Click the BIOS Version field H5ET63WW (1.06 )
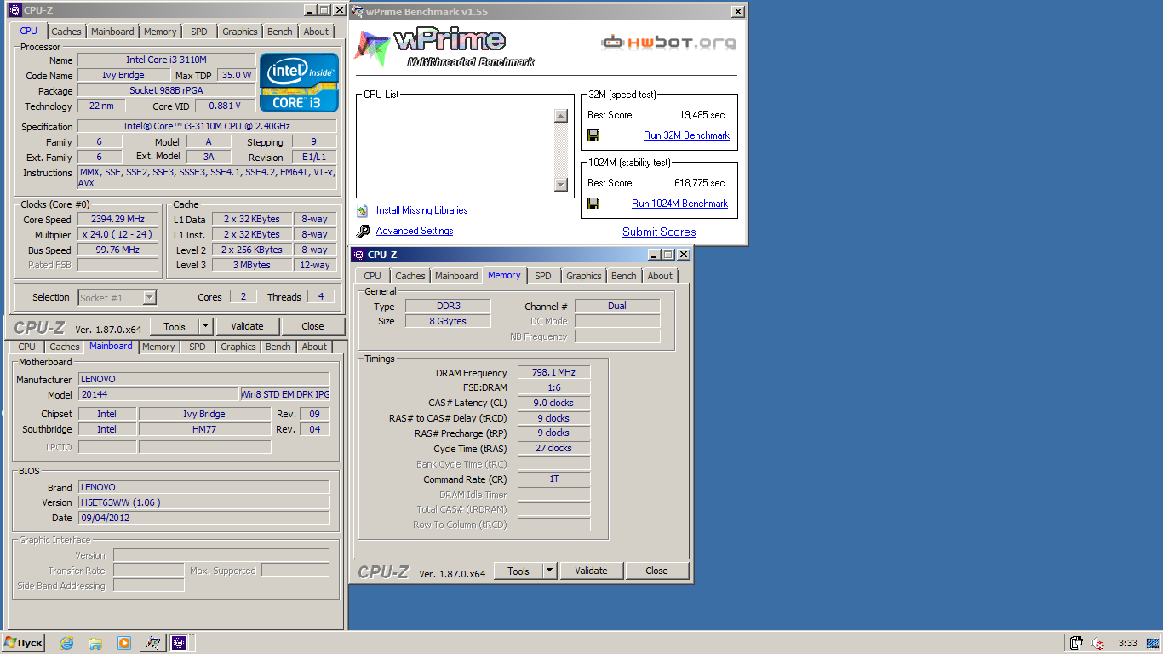Viewport: 1163px width, 654px height. [203, 502]
